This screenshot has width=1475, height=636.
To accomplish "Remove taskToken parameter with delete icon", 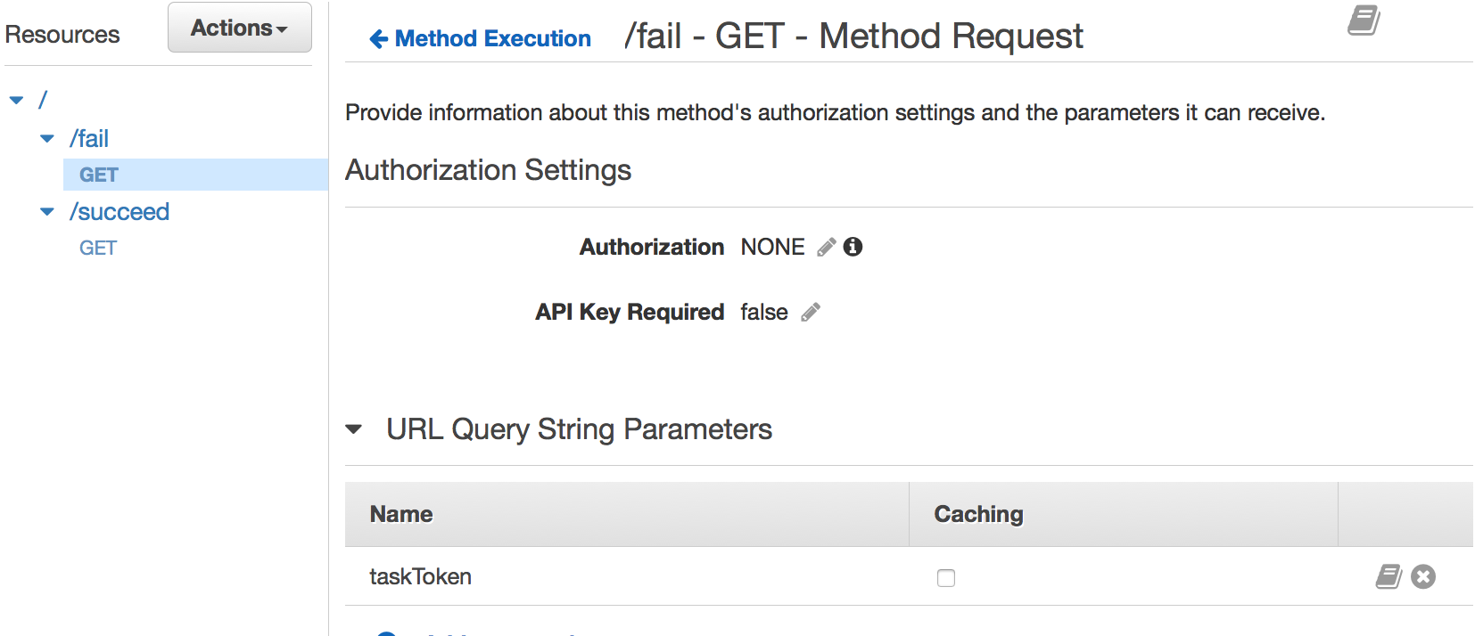I will (1423, 576).
